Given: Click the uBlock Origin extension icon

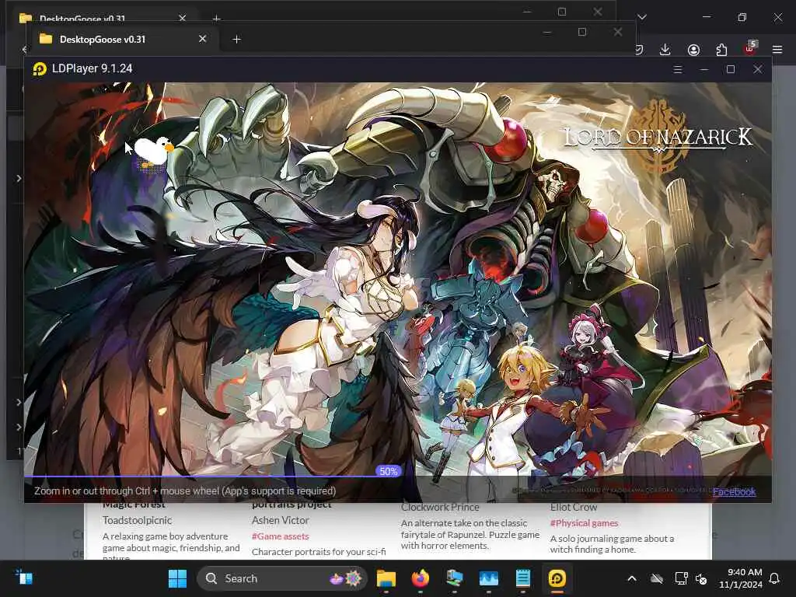Looking at the screenshot, I should (x=750, y=49).
